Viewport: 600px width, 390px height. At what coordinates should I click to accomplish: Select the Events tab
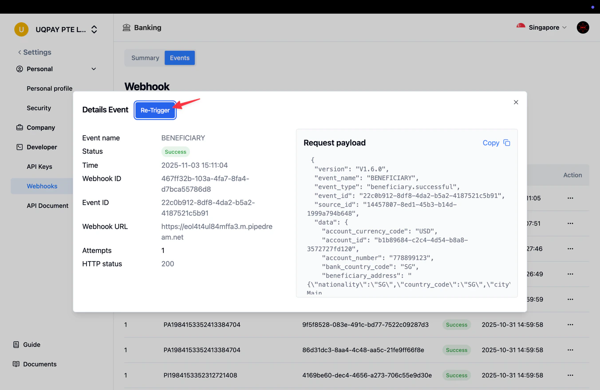tap(179, 58)
